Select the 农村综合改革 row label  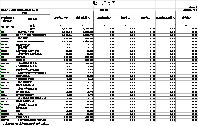click(24, 117)
